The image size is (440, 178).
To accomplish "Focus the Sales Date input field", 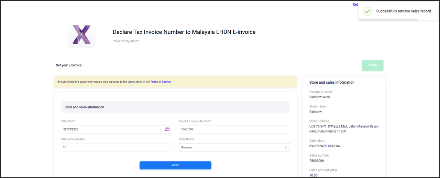I will coord(112,129).
